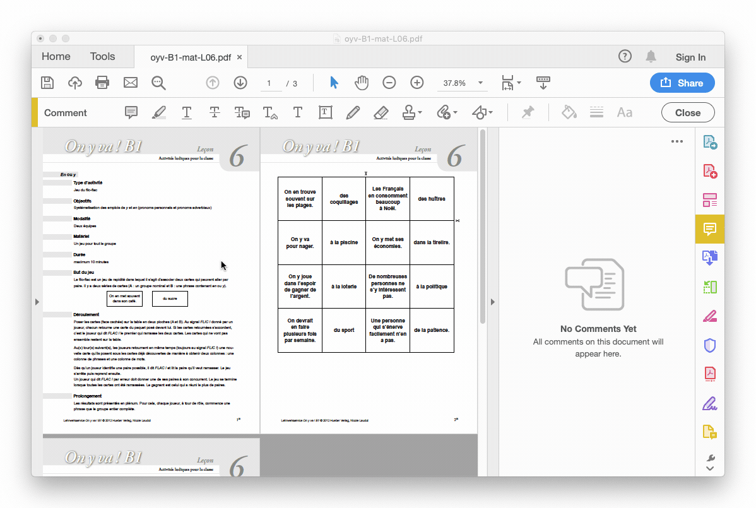This screenshot has height=508, width=756.
Task: Toggle the keep tool selected pin
Action: (x=528, y=113)
